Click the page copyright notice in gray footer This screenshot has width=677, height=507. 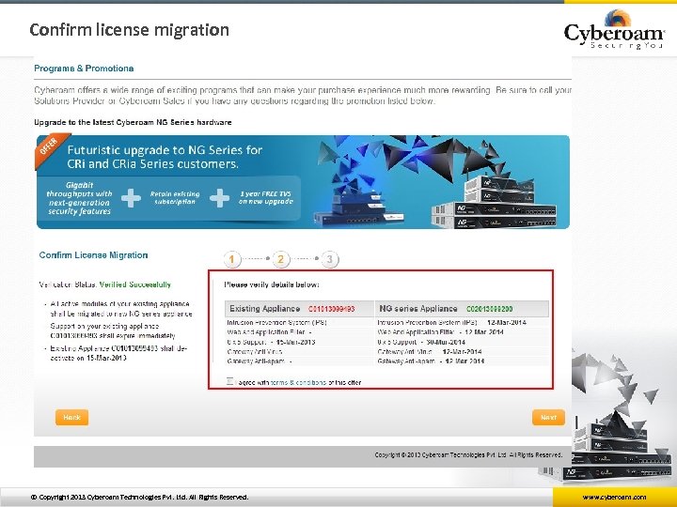coord(468,454)
